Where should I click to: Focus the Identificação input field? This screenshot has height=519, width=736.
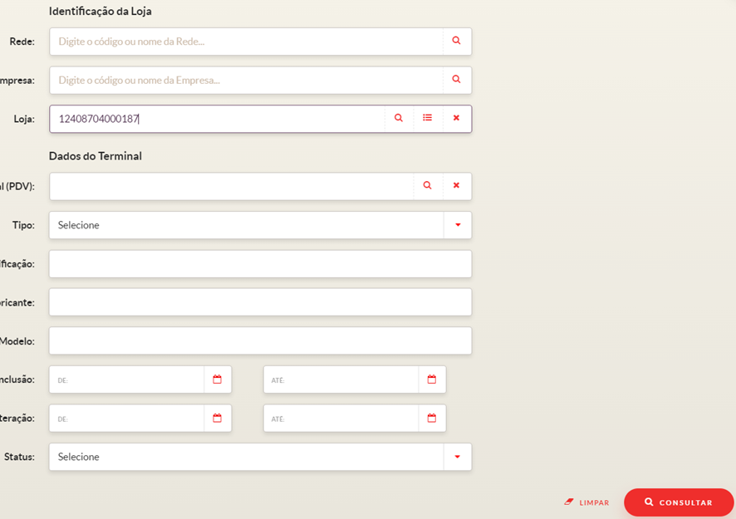[261, 264]
